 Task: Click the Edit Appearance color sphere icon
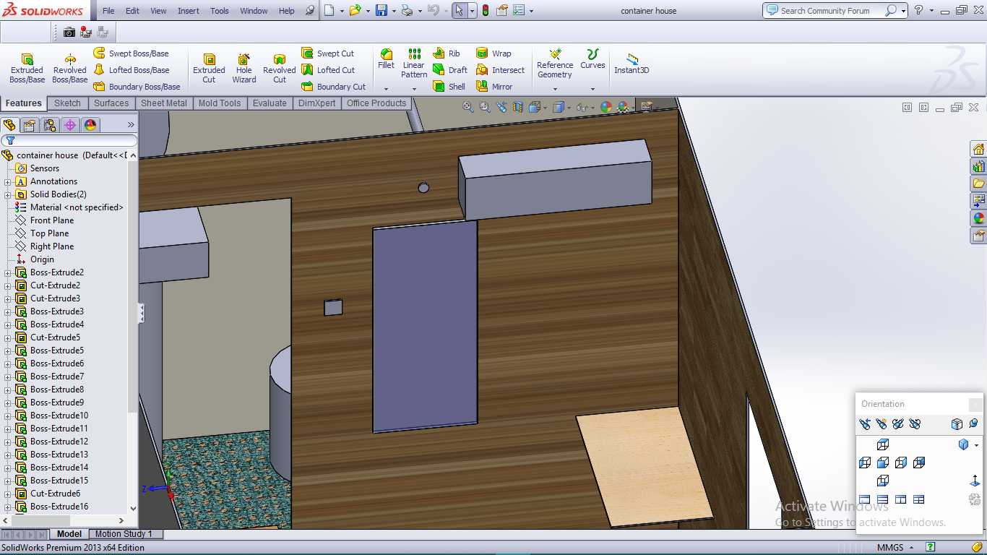(606, 107)
